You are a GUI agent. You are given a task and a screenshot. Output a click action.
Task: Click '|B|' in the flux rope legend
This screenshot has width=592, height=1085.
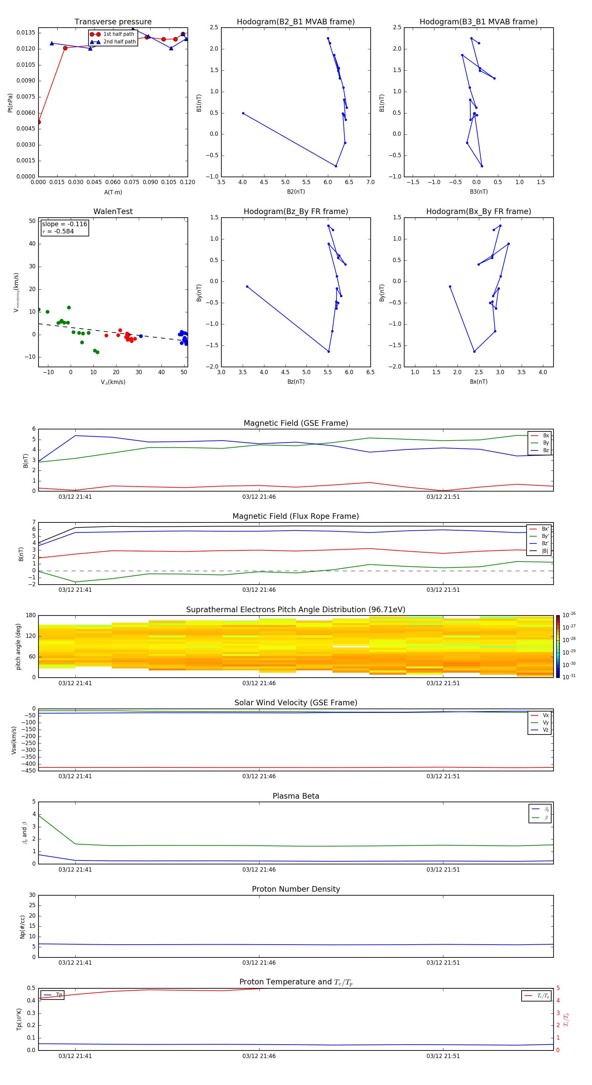[x=539, y=551]
